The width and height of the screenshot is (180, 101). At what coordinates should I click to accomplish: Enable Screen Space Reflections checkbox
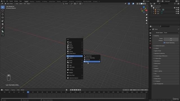pos(155,56)
